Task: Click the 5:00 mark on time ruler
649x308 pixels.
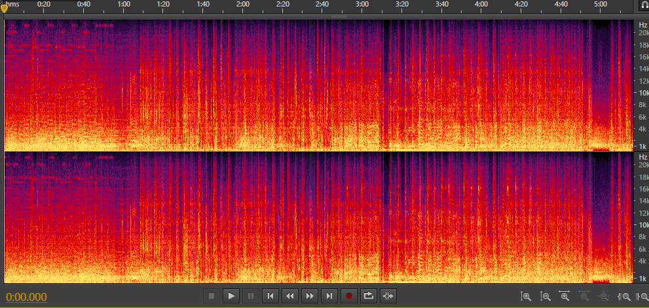Action: pos(601,4)
